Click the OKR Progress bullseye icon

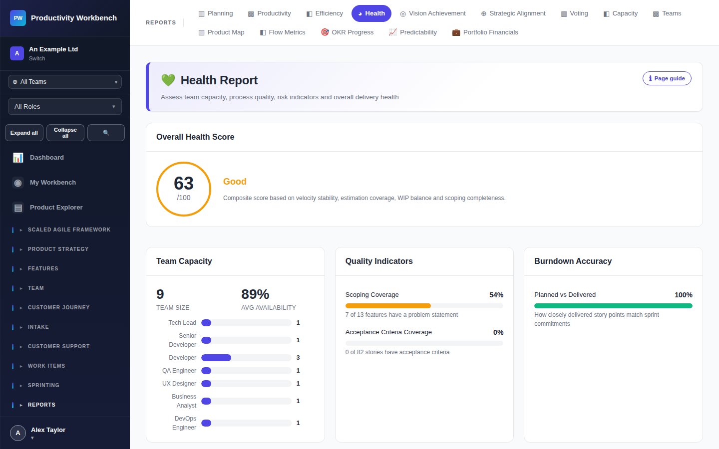tap(325, 32)
